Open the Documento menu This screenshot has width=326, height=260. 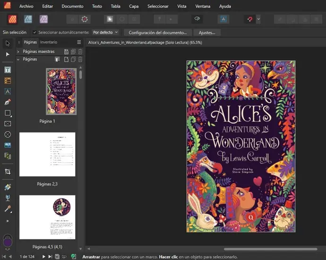click(72, 6)
